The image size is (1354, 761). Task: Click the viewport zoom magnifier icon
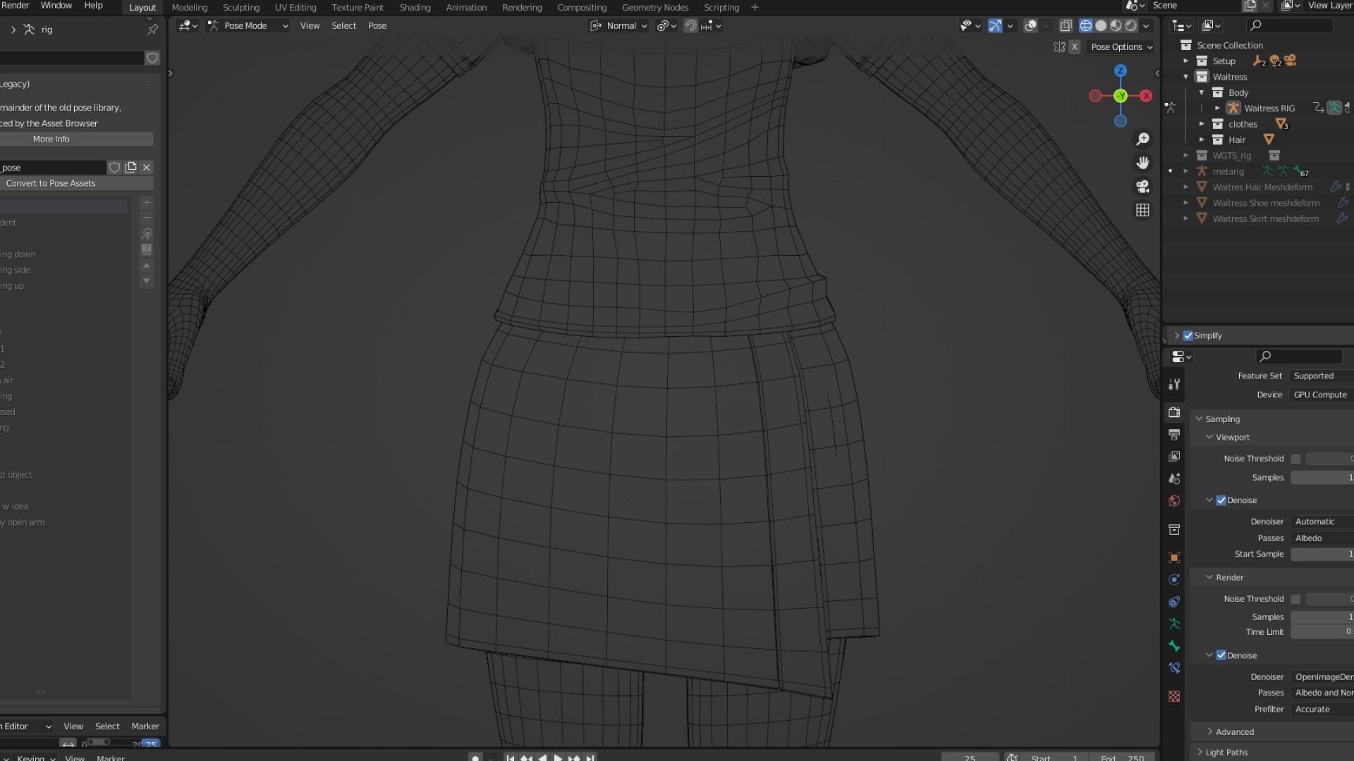[1142, 140]
